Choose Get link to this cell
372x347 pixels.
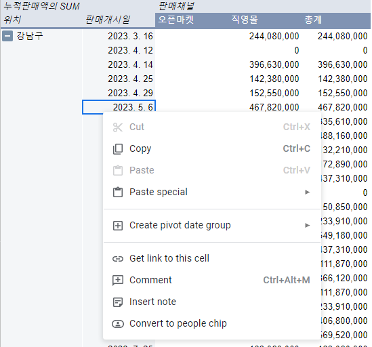point(211,258)
